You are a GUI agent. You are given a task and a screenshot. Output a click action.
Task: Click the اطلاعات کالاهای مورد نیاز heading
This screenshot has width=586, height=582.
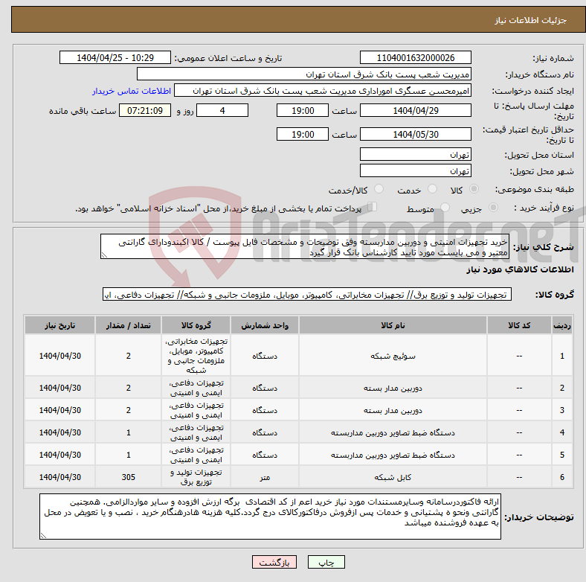pos(520,269)
